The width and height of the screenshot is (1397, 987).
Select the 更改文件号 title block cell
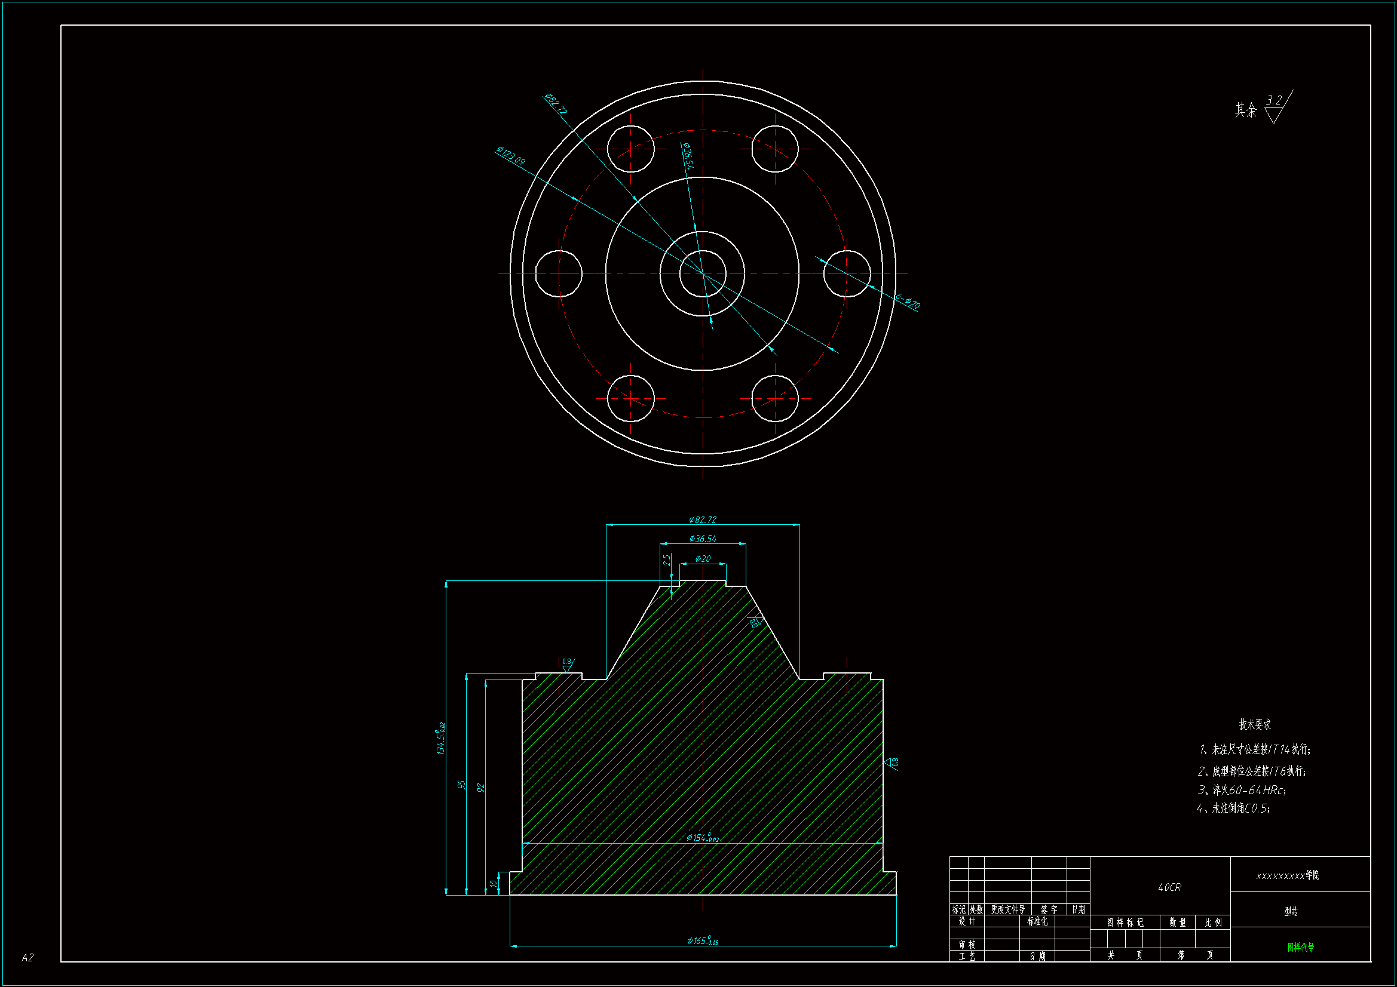(1007, 909)
